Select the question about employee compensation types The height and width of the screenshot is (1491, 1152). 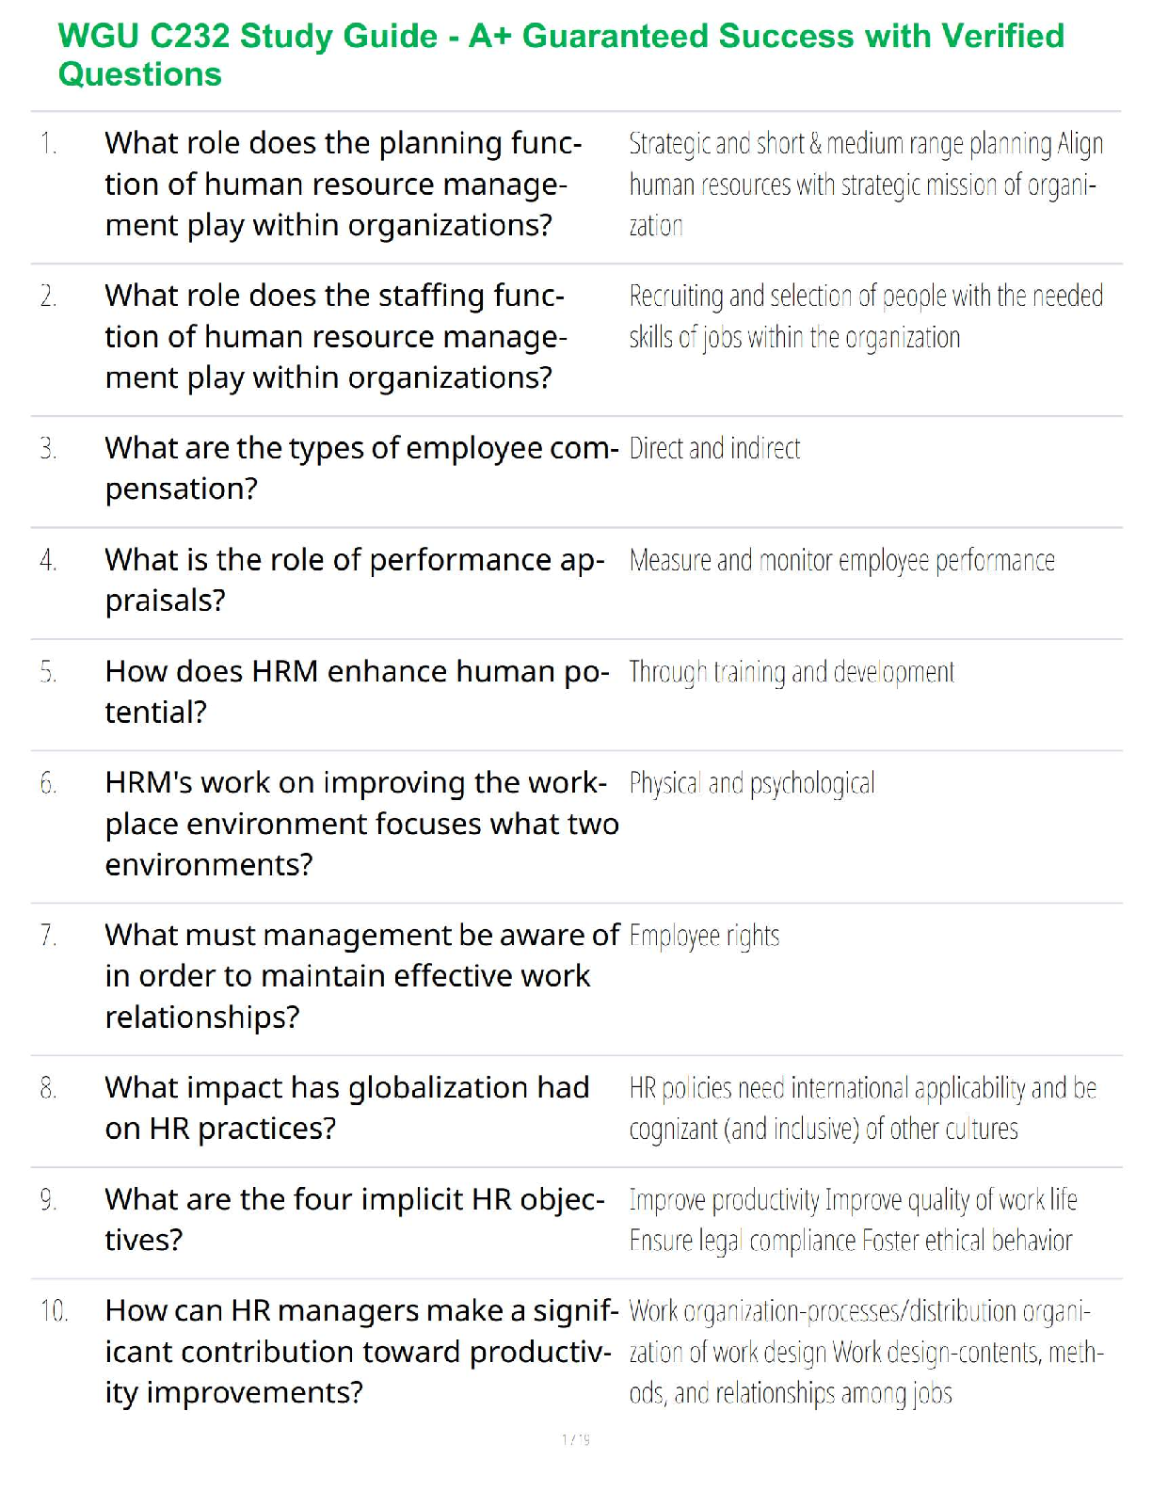[360, 469]
